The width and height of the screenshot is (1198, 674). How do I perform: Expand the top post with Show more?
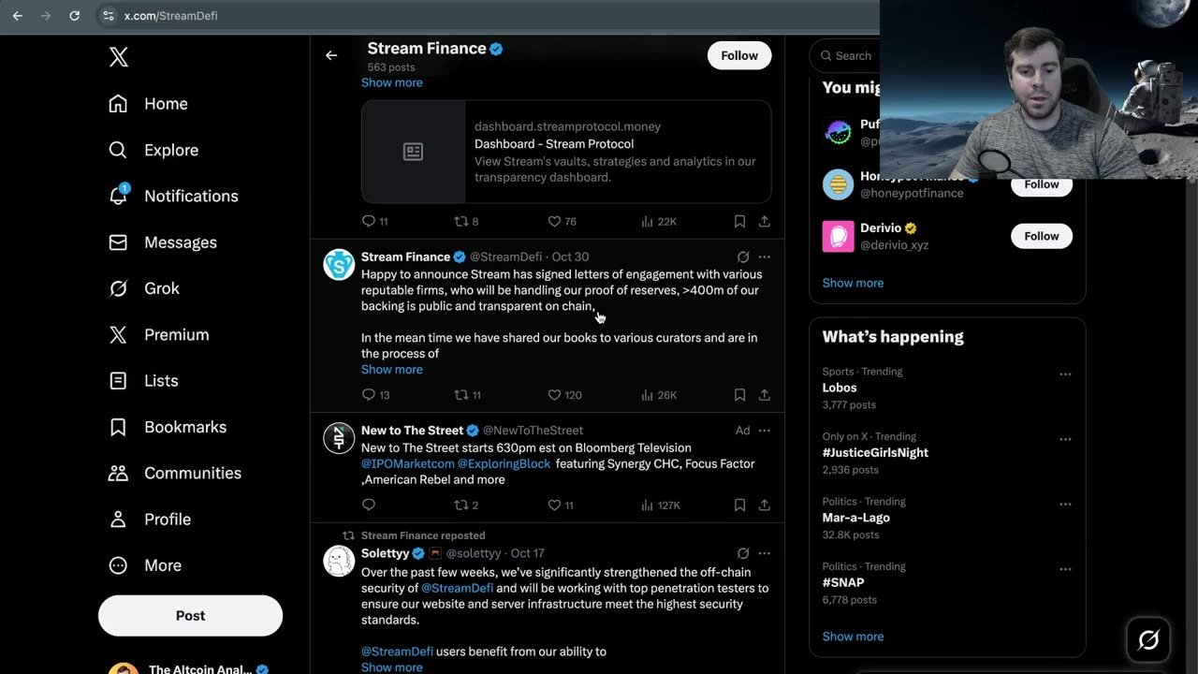coord(391,82)
